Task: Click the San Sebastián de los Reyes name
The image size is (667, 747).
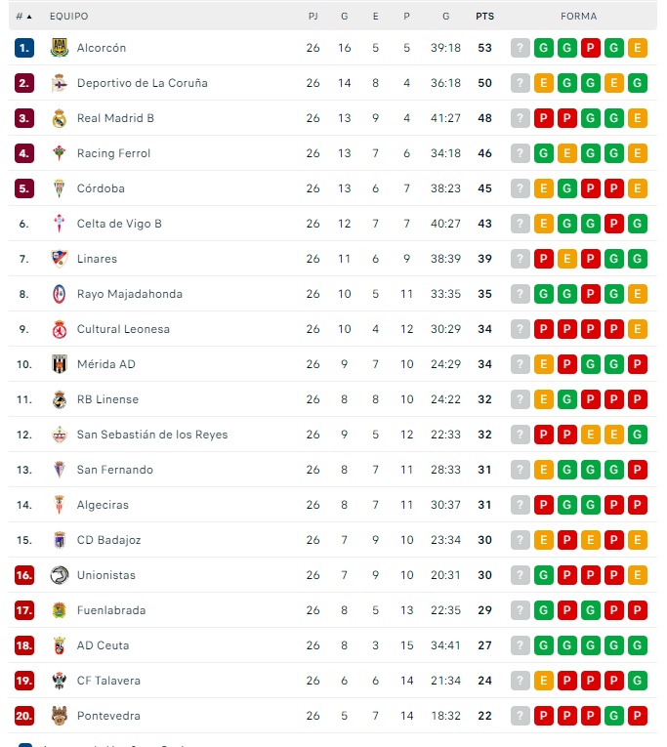Action: point(151,435)
